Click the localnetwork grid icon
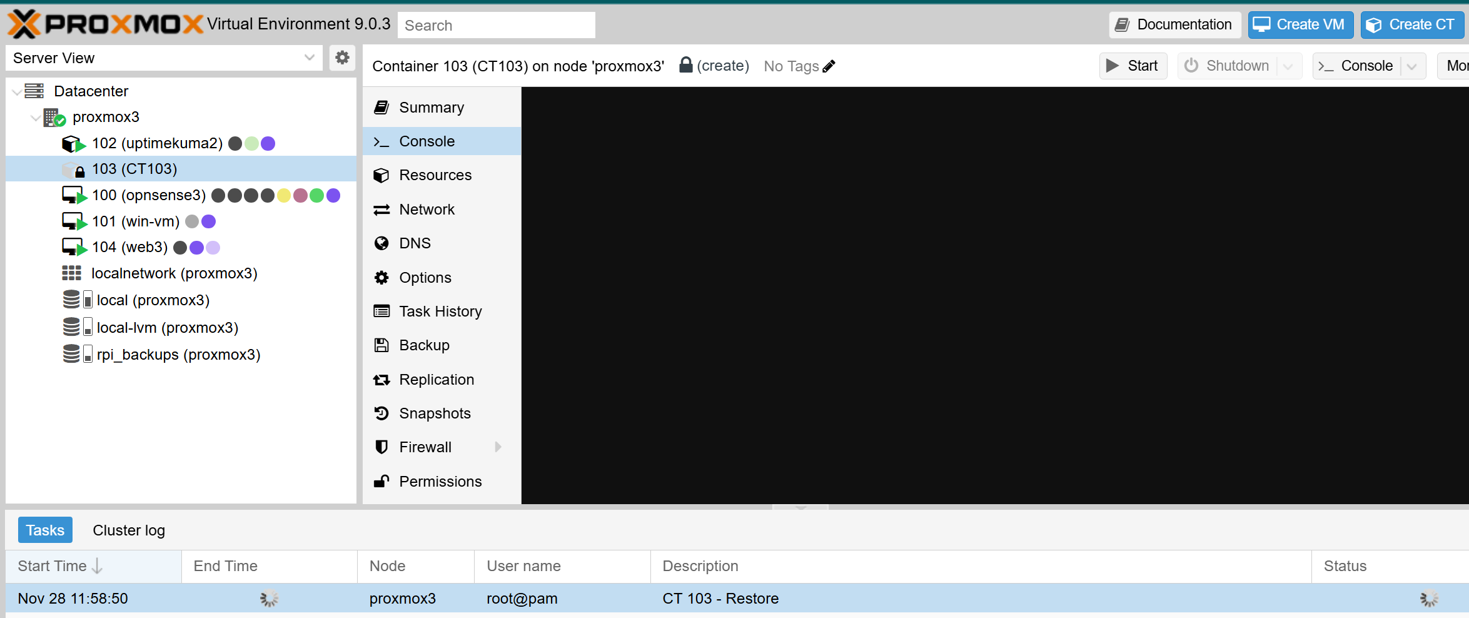The image size is (1469, 618). pyautogui.click(x=72, y=273)
